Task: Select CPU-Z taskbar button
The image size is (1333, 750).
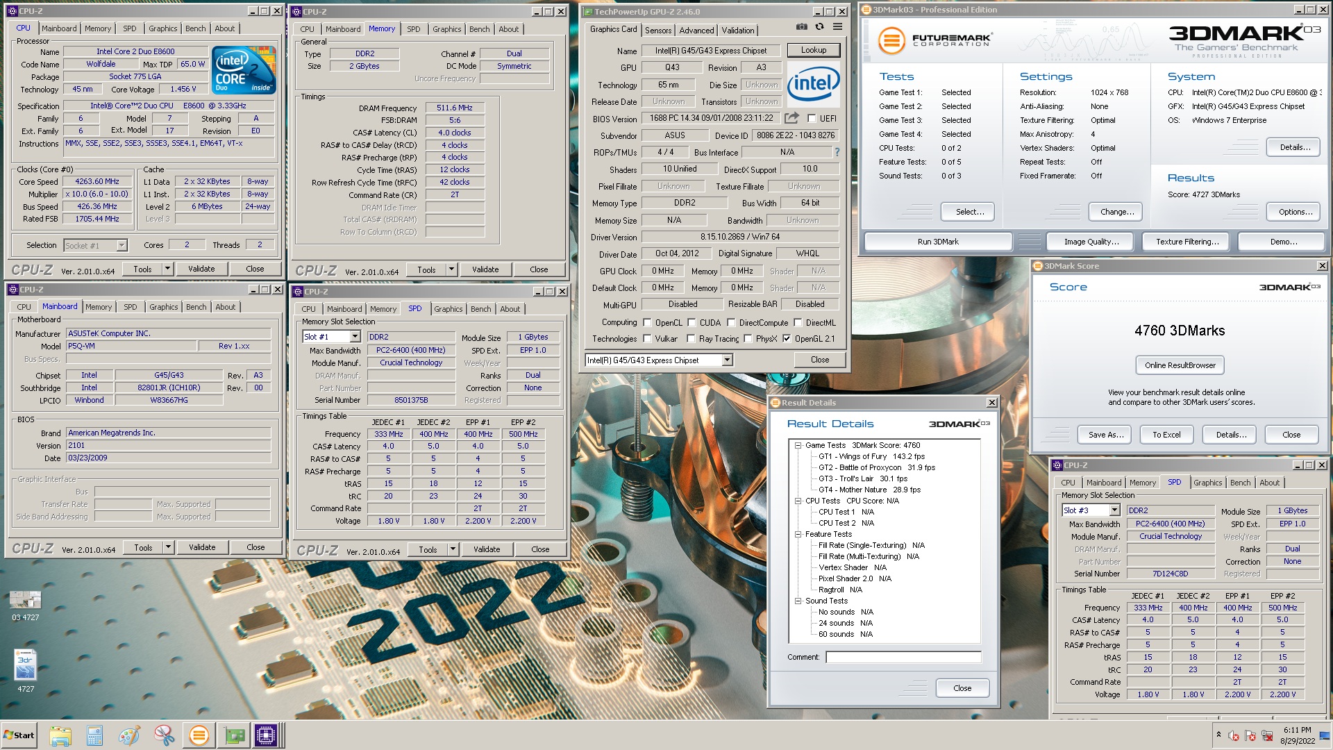Action: [266, 735]
